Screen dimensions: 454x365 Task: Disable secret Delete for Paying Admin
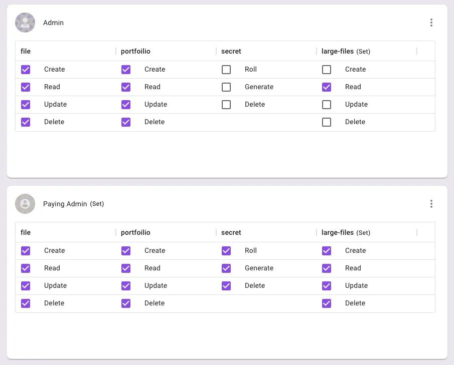point(226,286)
